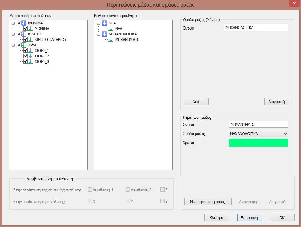Click the Νέο button

coord(196,102)
